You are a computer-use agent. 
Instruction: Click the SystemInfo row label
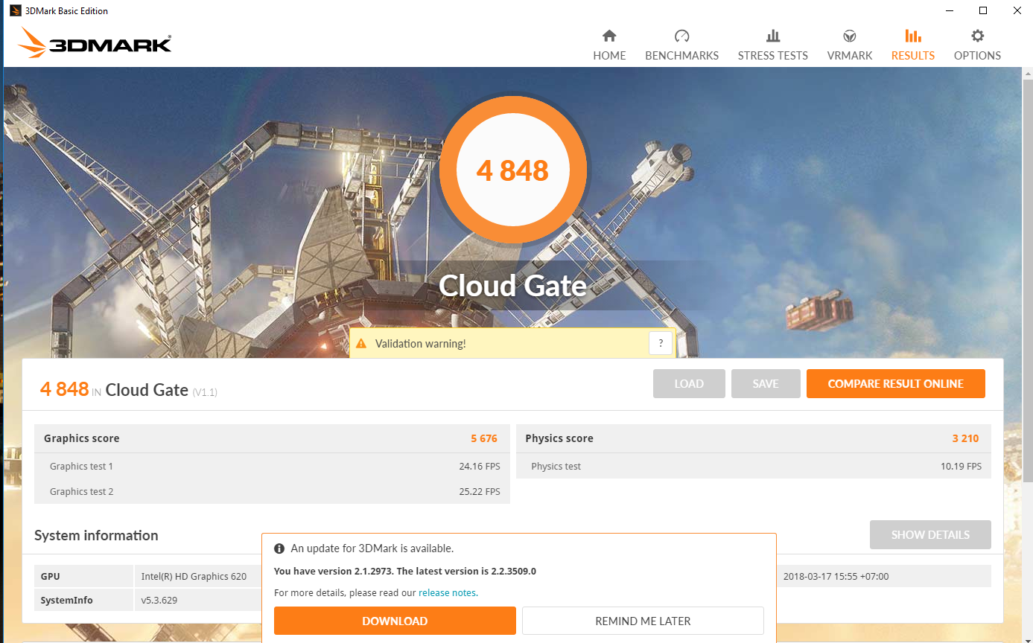[x=67, y=601]
